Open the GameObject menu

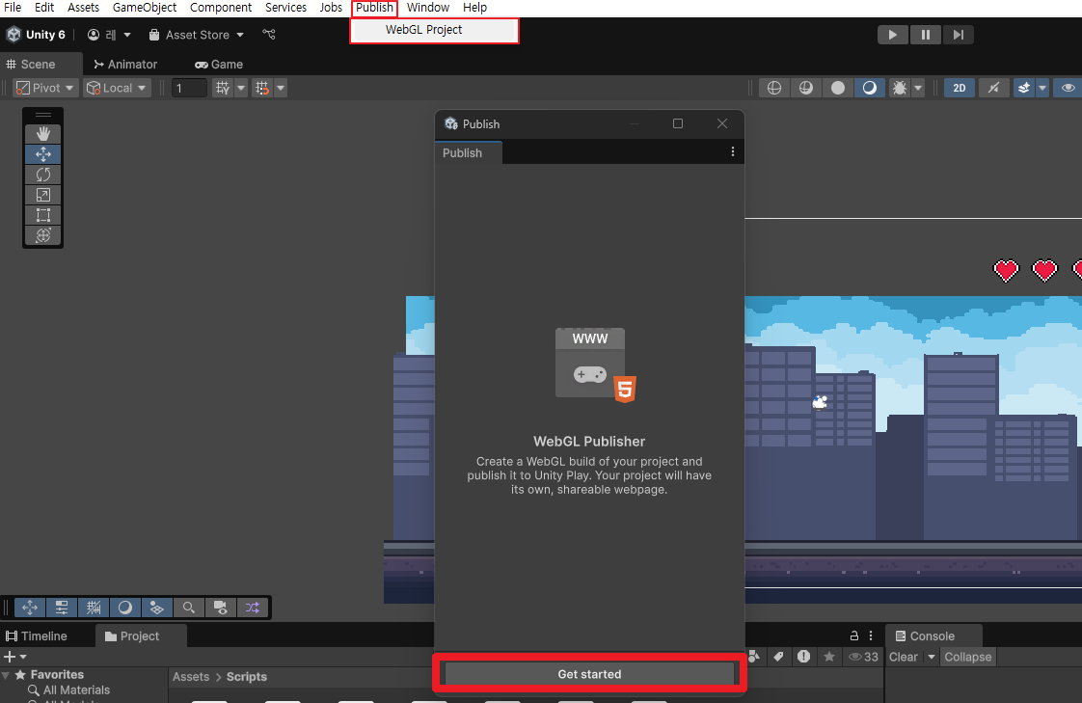click(x=145, y=8)
